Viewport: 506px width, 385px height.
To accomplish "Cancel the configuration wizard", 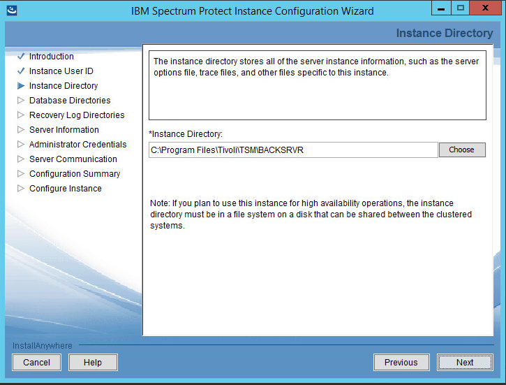I will click(36, 362).
